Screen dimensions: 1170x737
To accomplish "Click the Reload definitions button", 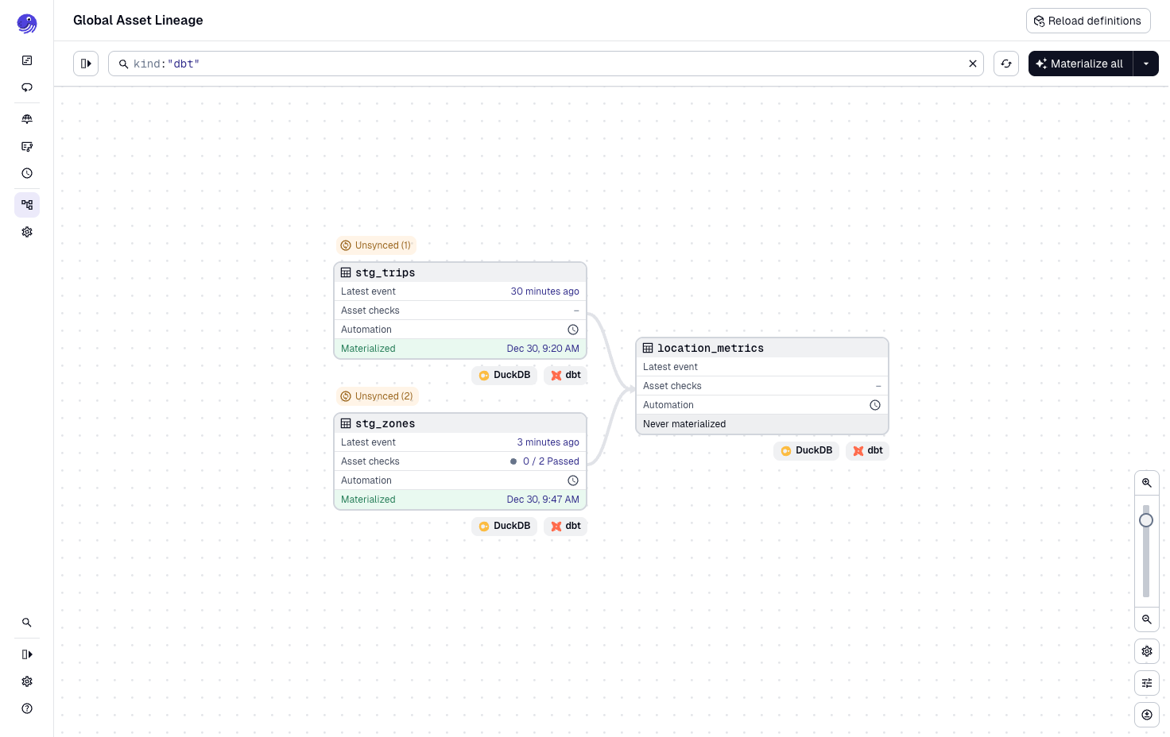I will (x=1088, y=21).
